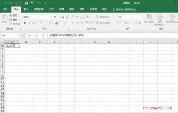
Task: Open the Copy button dropdown arrow
Action: coord(20,20)
